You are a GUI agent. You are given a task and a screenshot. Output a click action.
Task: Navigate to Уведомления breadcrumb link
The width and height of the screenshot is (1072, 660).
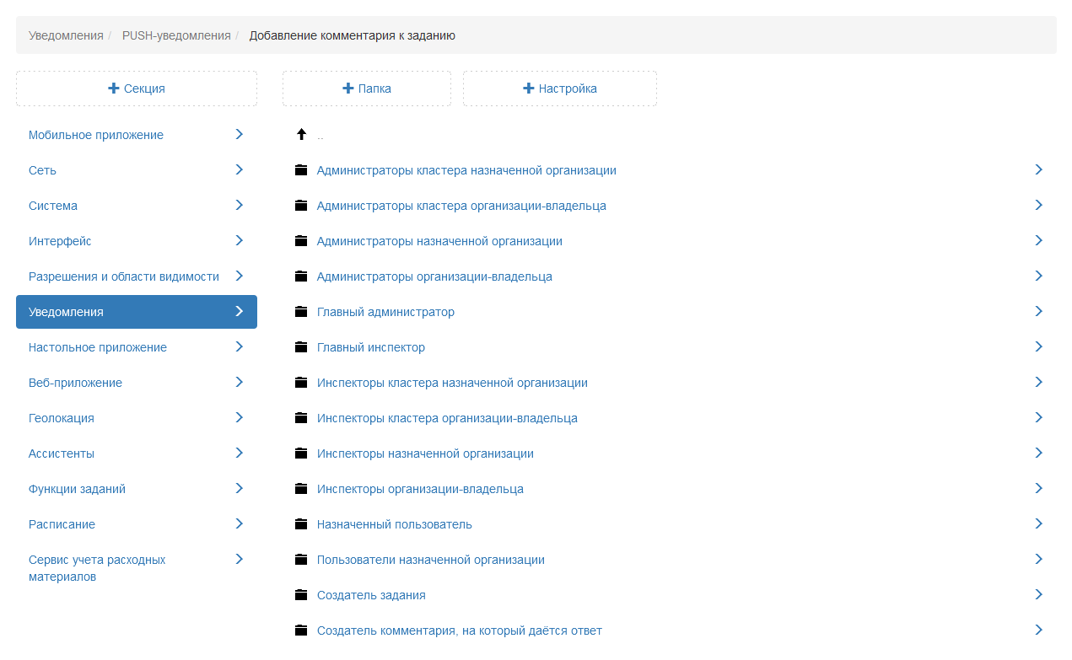point(66,35)
